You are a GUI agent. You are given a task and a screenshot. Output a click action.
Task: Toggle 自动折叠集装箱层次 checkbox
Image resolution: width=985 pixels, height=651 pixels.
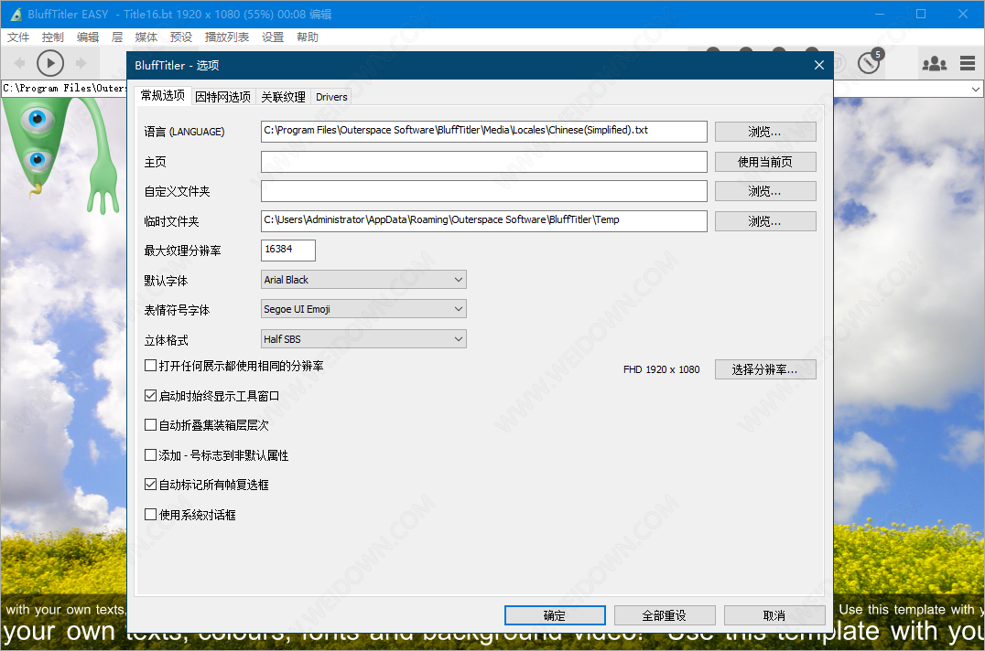pos(151,425)
